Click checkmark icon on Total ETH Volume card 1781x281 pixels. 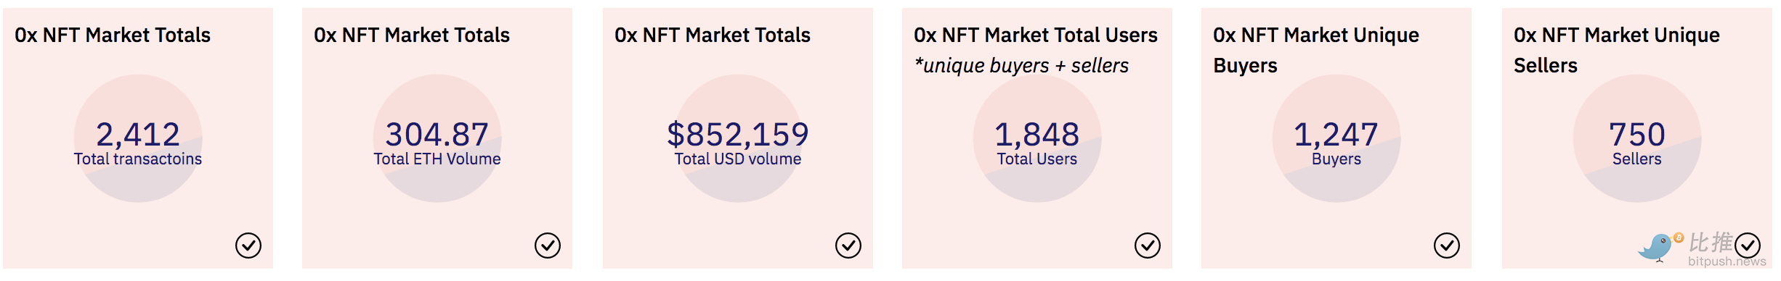coord(548,246)
